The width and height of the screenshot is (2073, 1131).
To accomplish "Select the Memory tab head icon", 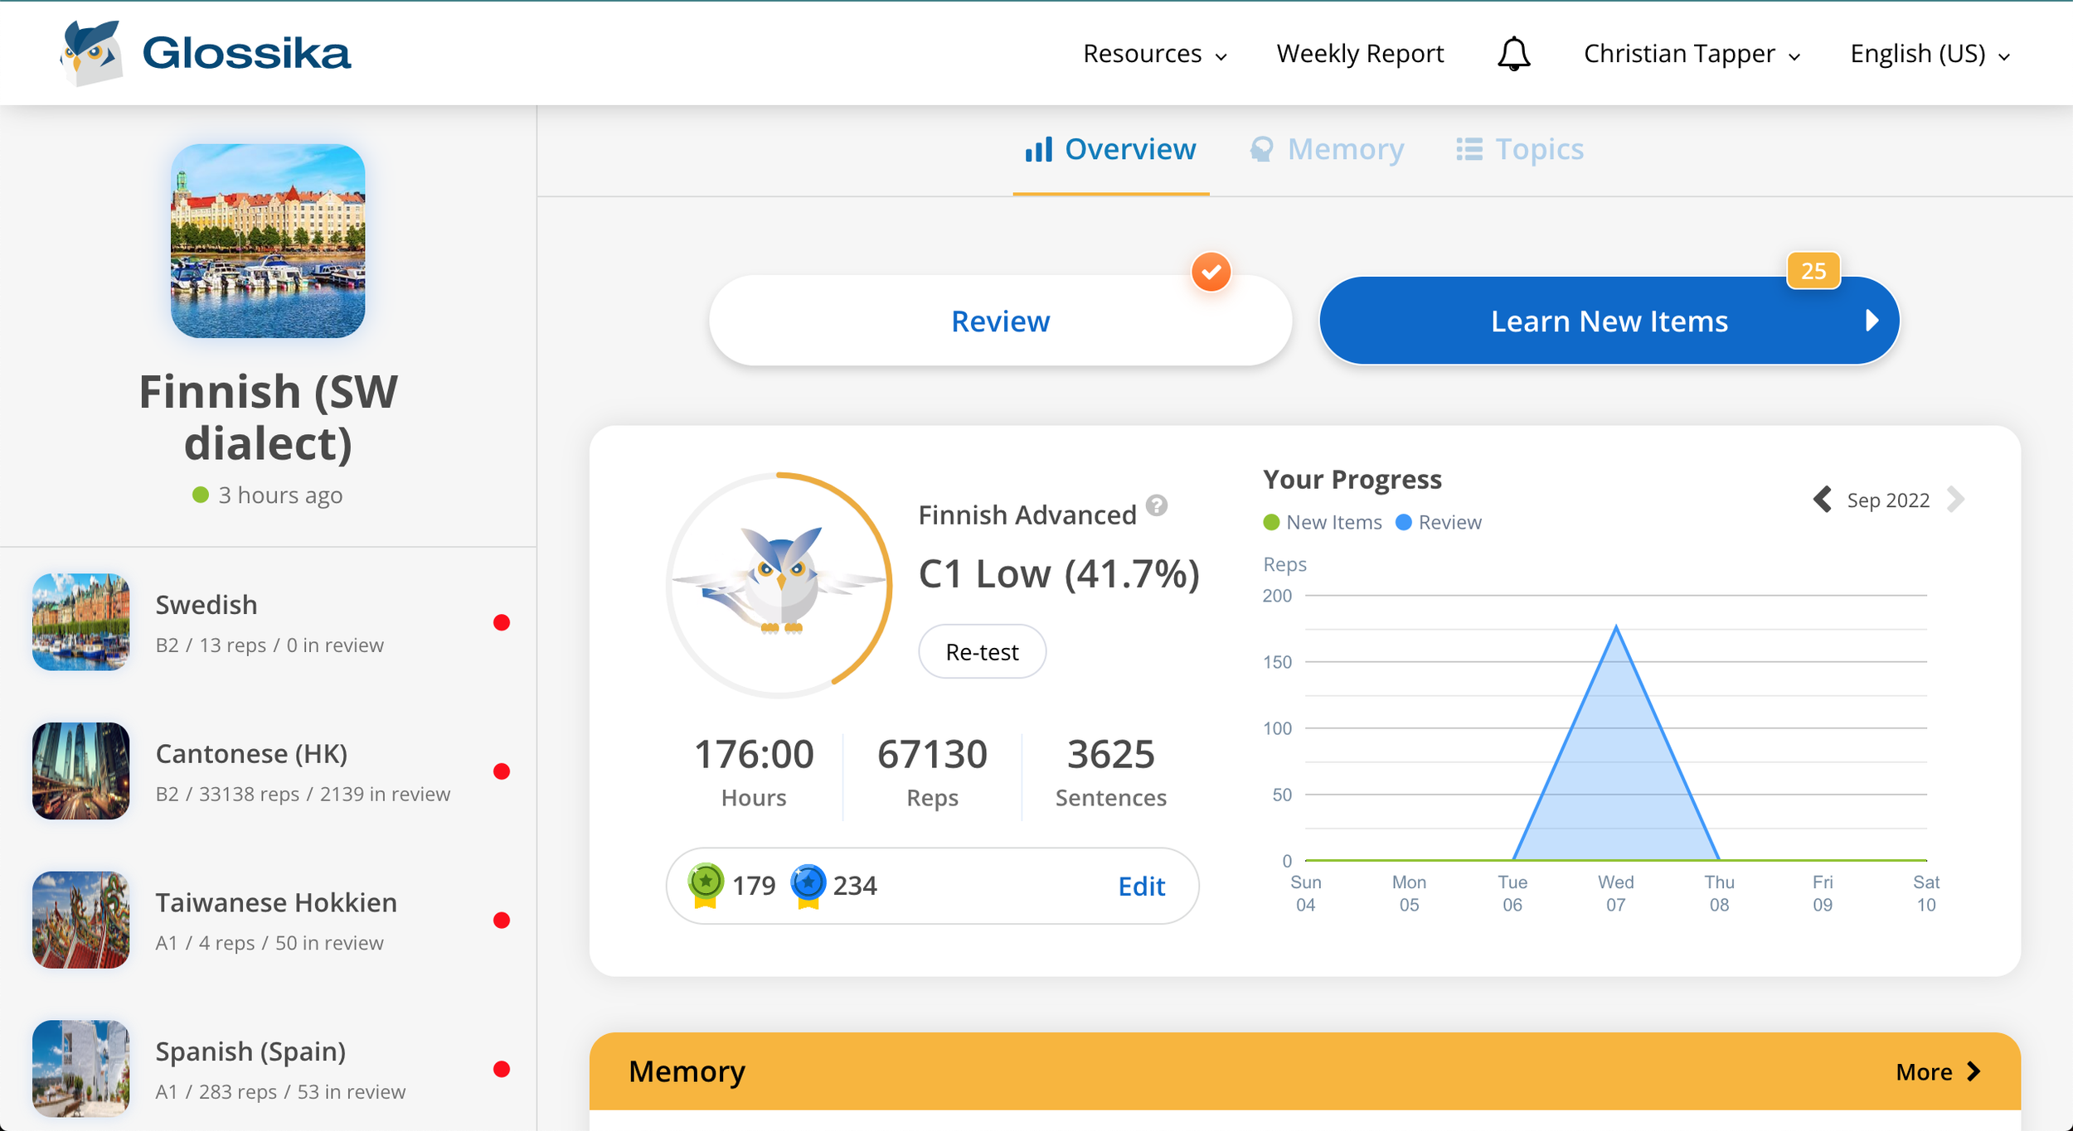I will [x=1261, y=148].
